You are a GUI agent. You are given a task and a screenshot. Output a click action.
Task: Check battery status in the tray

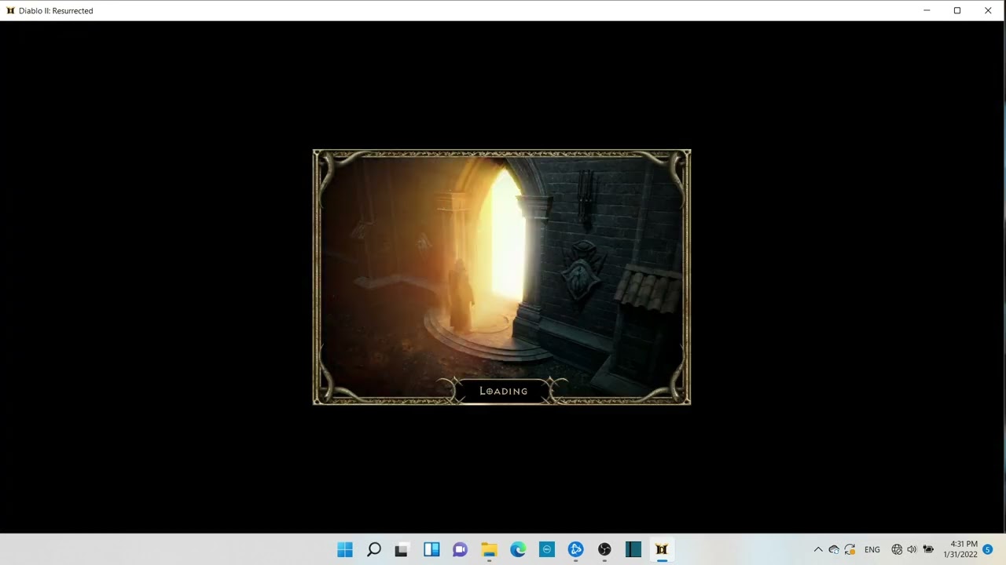coord(928,550)
